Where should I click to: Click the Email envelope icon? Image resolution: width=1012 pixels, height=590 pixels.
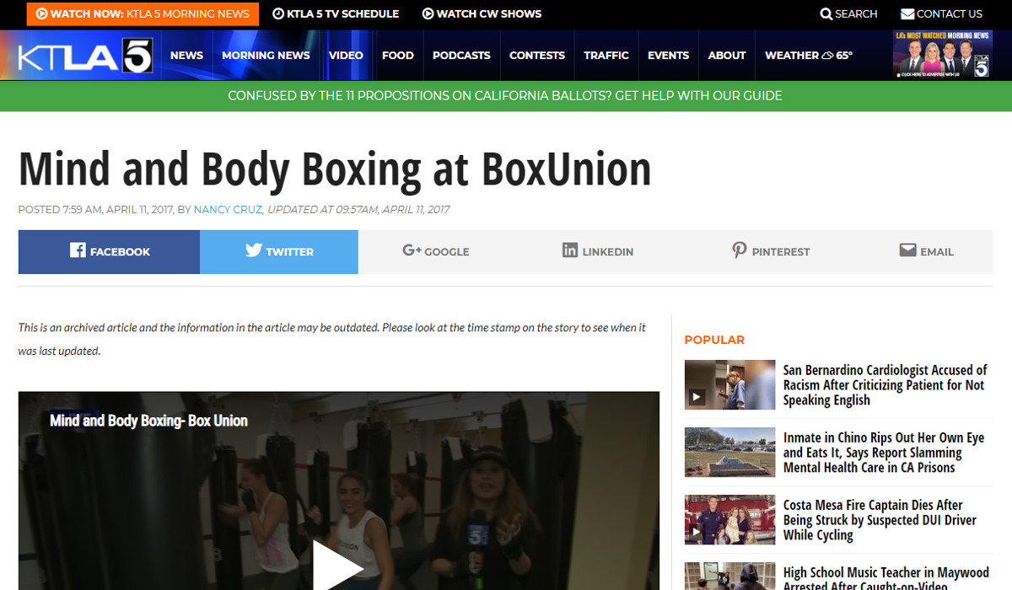(x=907, y=250)
